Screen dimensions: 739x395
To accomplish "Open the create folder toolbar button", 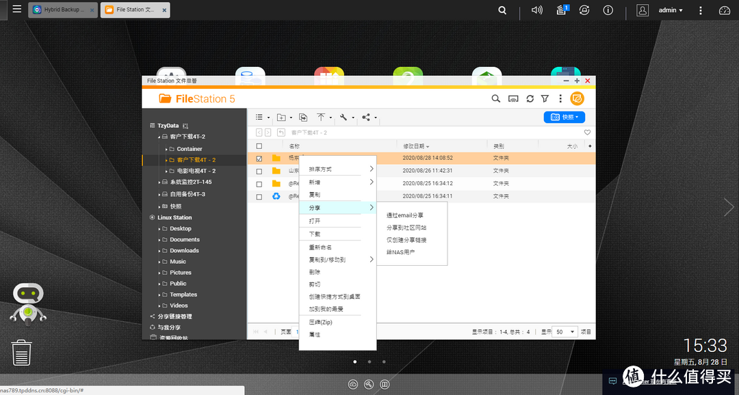I will point(284,118).
